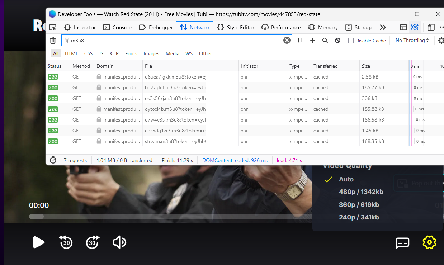The image size is (444, 265).
Task: Sort by the File column header
Action: (x=190, y=66)
